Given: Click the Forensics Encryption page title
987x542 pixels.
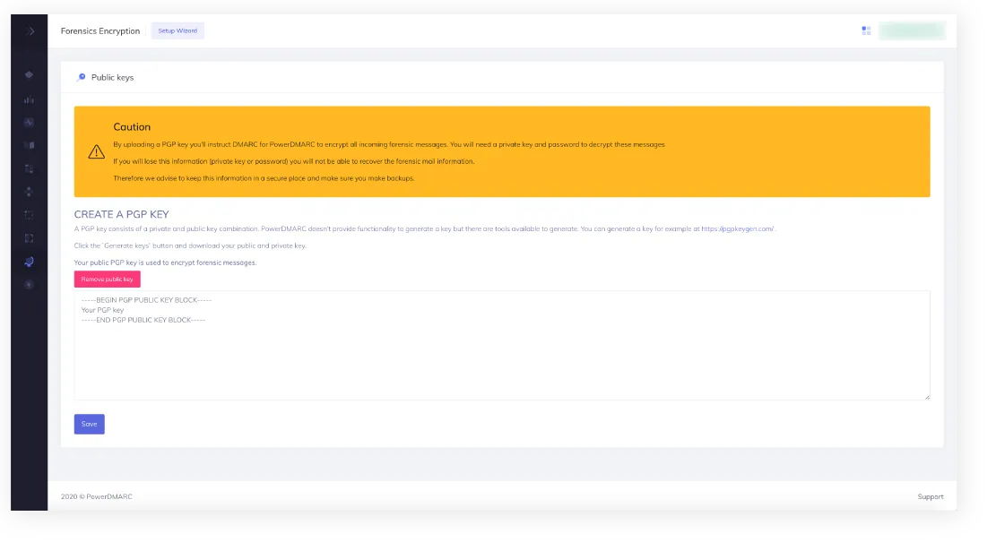Looking at the screenshot, I should (100, 30).
